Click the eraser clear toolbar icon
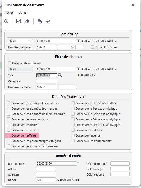The width and height of the screenshot is (141, 188). click(27, 21)
